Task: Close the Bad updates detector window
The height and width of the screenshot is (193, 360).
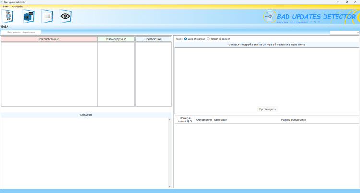Action: (355, 2)
